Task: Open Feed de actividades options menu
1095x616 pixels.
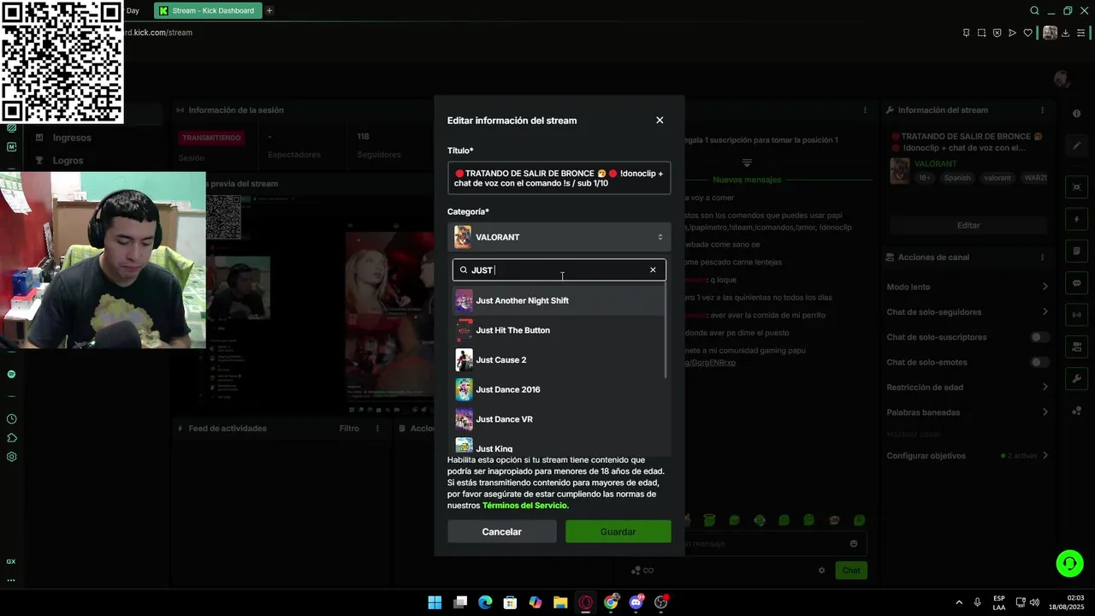Action: tap(377, 429)
